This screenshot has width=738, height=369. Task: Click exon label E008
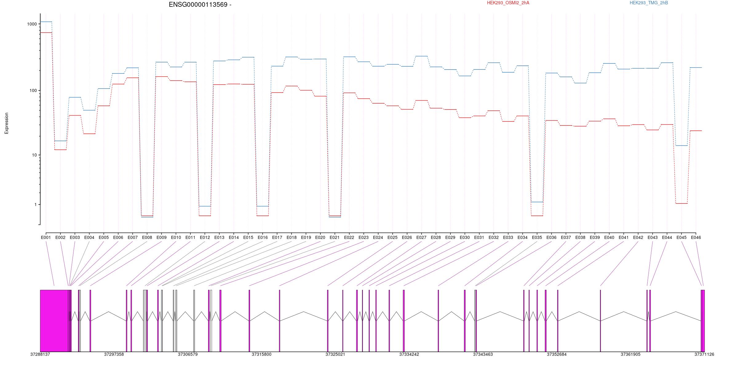pyautogui.click(x=147, y=238)
